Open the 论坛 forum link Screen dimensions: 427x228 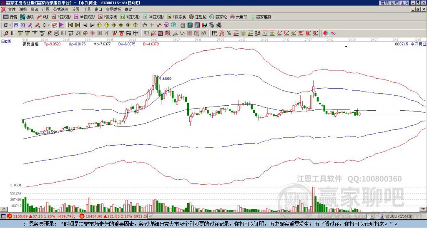click(394, 3)
